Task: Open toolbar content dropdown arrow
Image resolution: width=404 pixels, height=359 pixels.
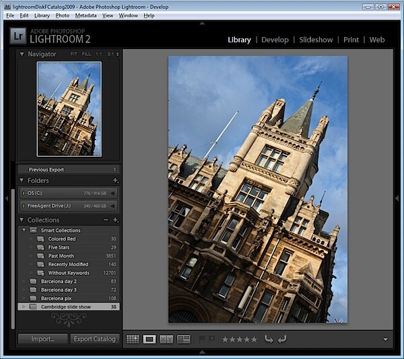Action: click(x=385, y=340)
